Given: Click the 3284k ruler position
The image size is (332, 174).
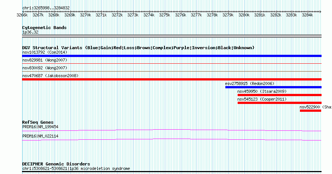Looking at the screenshot, I should 307,15.
